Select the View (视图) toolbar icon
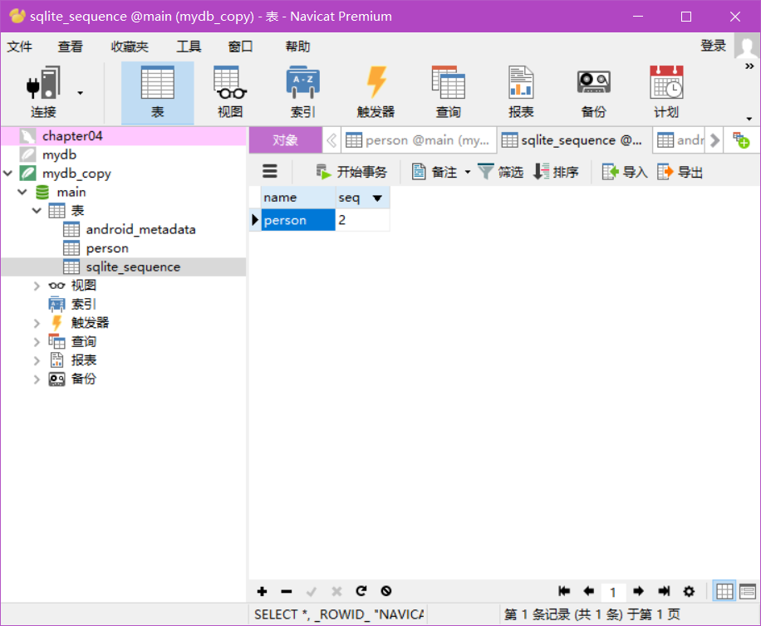Screen dimensions: 761x626 tap(230, 92)
